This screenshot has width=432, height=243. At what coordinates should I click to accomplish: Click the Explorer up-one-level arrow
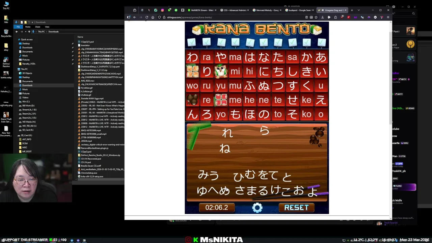[29, 32]
